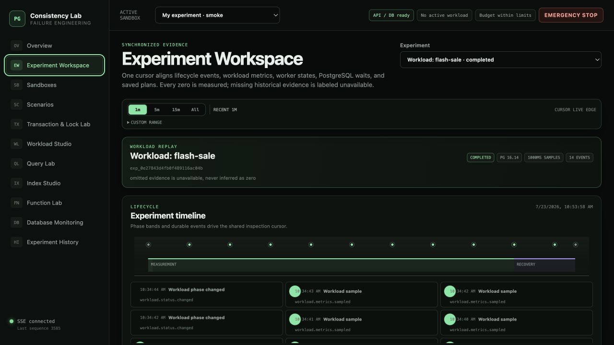Open Overview via its OV badge
The width and height of the screenshot is (614, 345).
click(x=16, y=46)
